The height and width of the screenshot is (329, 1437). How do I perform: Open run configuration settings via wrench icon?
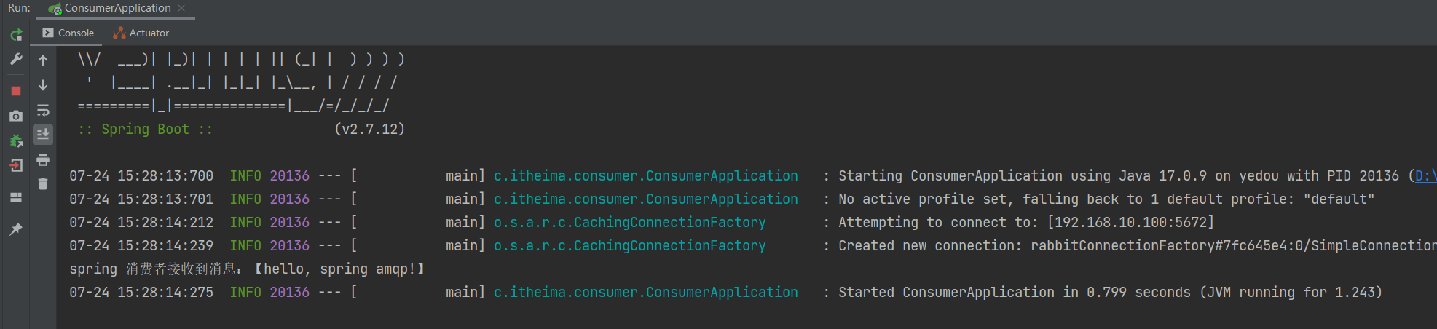point(16,59)
